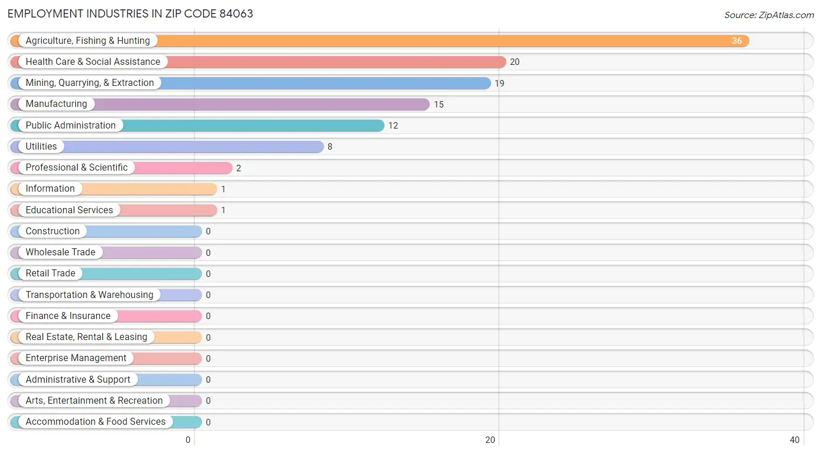Click the Agriculture, Fishing & Hunting label
The width and height of the screenshot is (821, 454).
(88, 41)
